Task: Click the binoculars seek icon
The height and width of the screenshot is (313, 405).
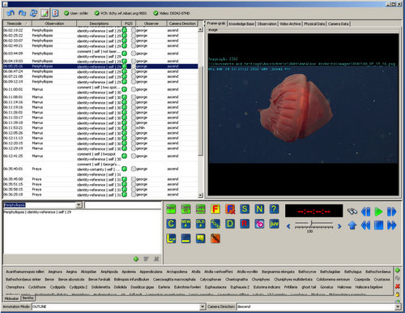Action: tap(352, 212)
